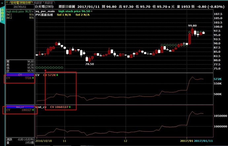
Task: Click green arrow next to 1060327 in left panel
Action: (x=33, y=110)
